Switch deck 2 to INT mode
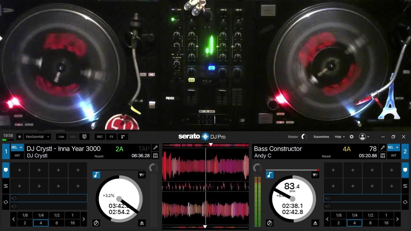411x231 pixels. 394,156
